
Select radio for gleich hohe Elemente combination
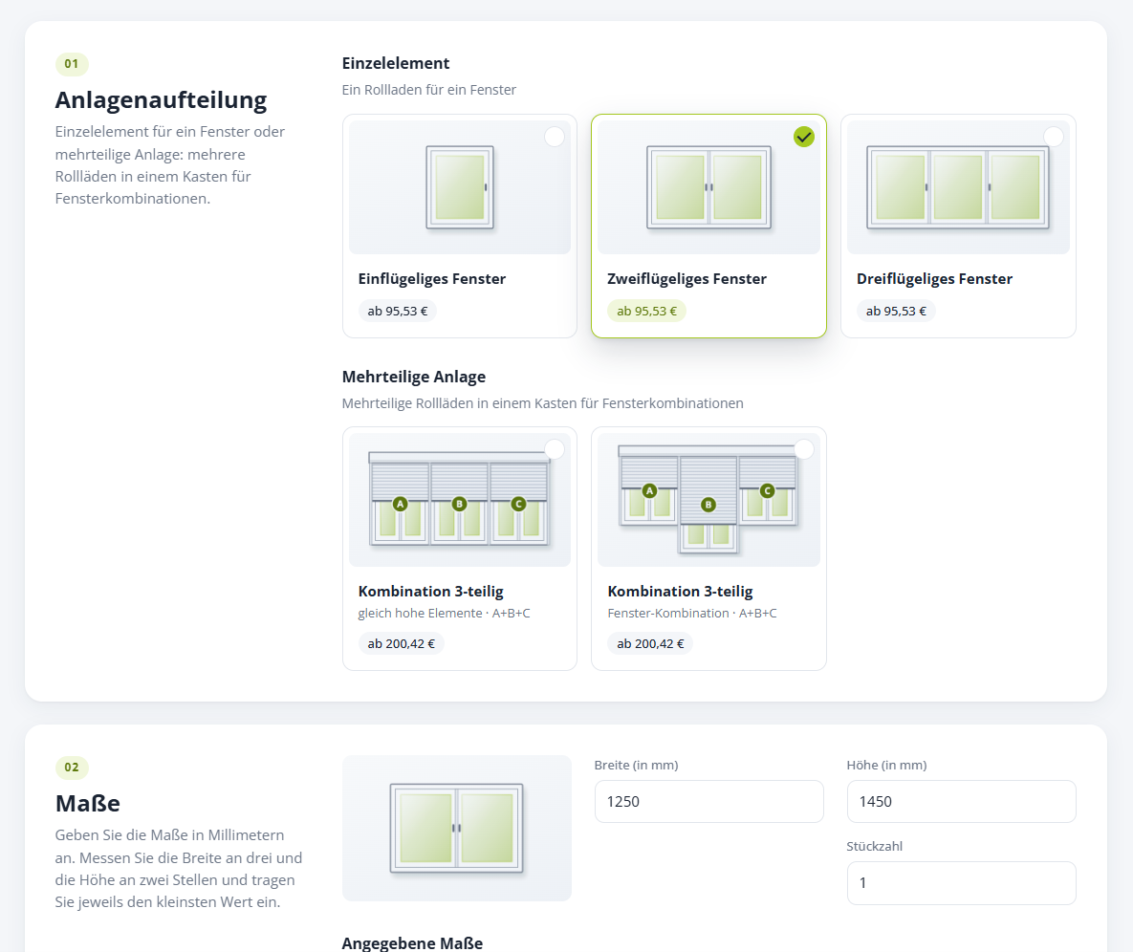click(x=555, y=449)
